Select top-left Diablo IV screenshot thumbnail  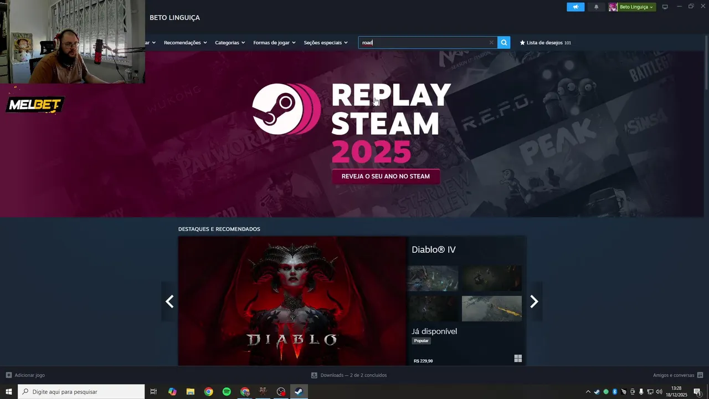click(x=433, y=278)
